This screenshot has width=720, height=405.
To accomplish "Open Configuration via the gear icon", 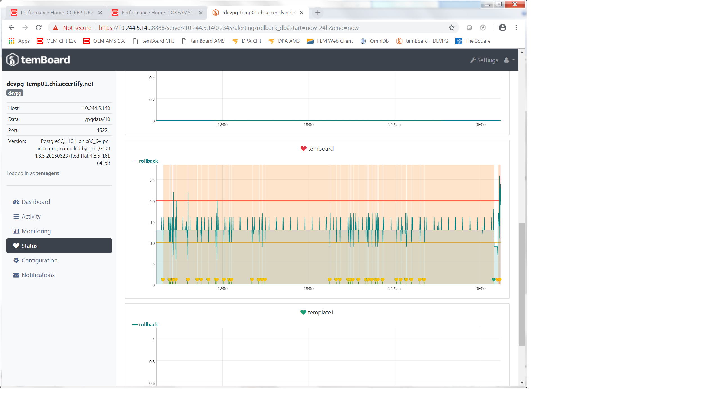I will click(16, 260).
